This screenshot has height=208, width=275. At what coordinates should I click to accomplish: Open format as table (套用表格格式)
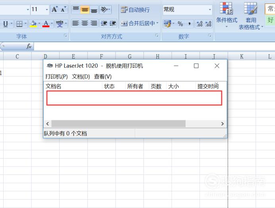[251, 16]
